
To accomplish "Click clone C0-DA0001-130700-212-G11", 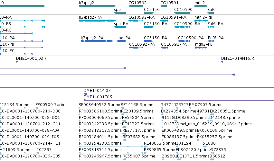I will 30,124.
